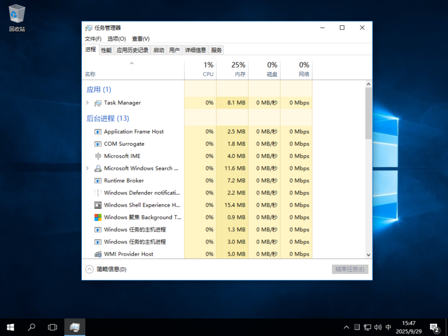This screenshot has width=448, height=336.
Task: Switch to the 用户 tab
Action: click(174, 50)
